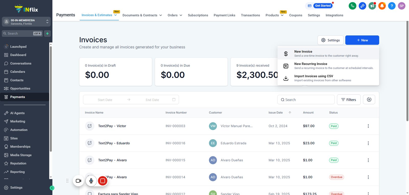
Task: Choose New Recurring Invoice option
Action: [328, 66]
